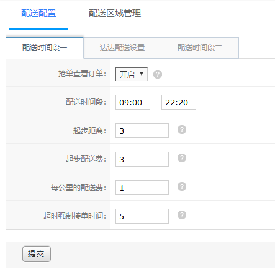Image resolution: width=275 pixels, height=275 pixels.
Task: Switch to 配送区域管理 top tab
Action: (x=115, y=14)
